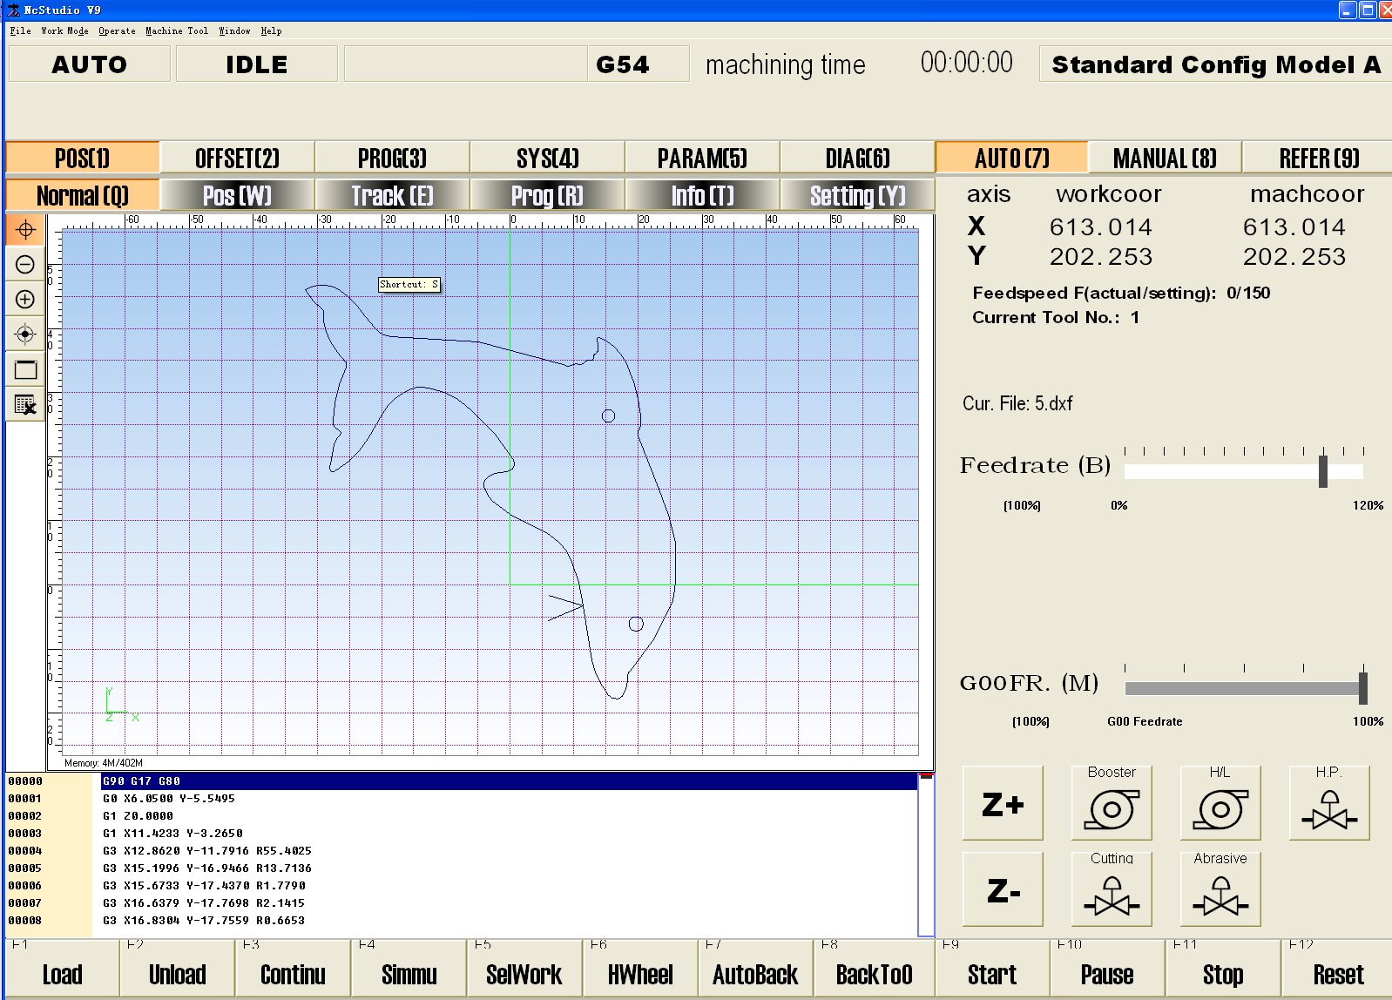Open the Operate menu
1392x1000 pixels.
tap(117, 30)
